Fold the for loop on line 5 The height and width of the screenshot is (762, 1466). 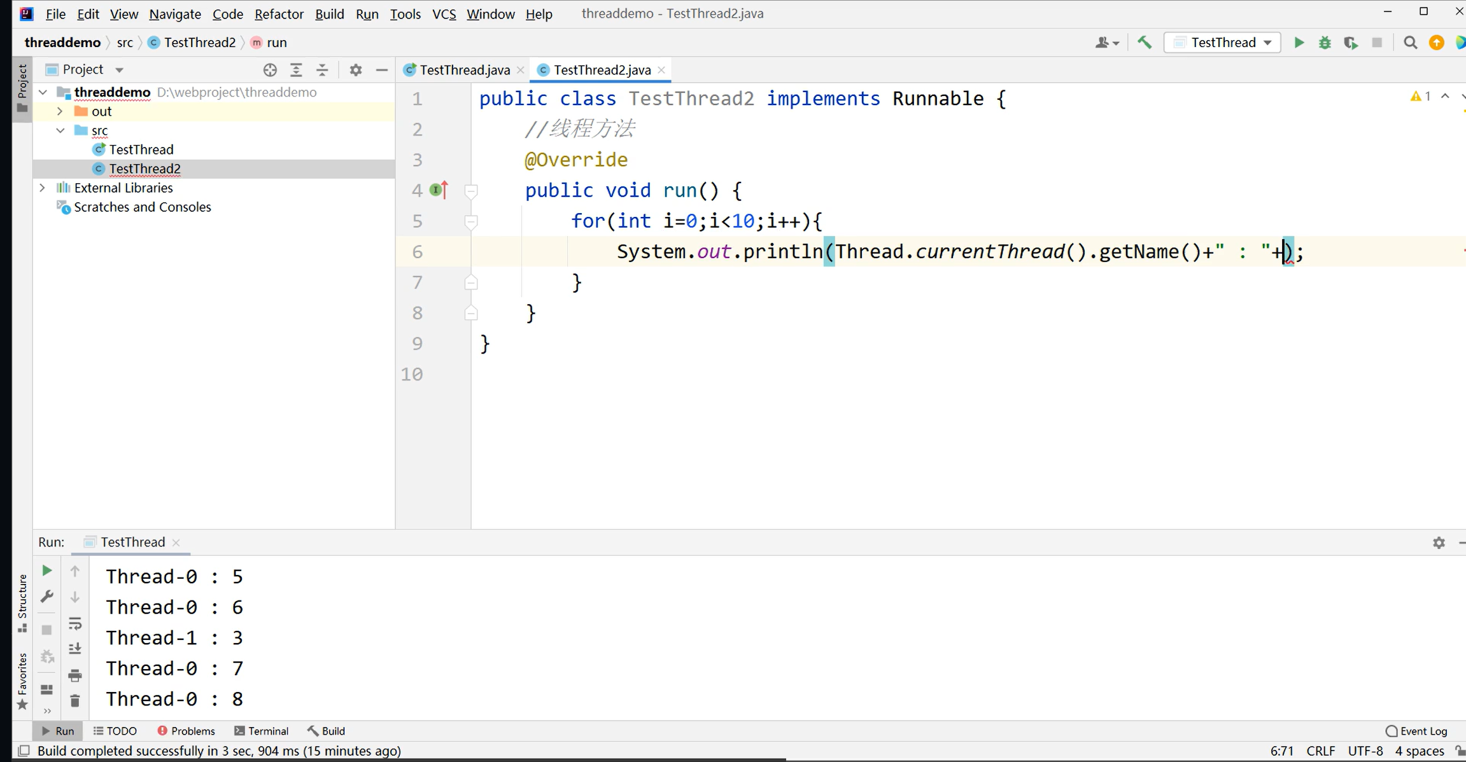(x=471, y=221)
